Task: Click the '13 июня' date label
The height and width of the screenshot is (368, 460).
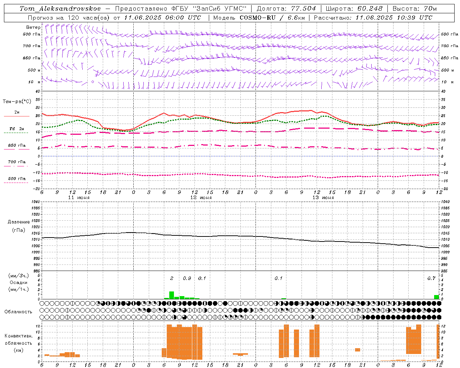Action: coord(323,198)
